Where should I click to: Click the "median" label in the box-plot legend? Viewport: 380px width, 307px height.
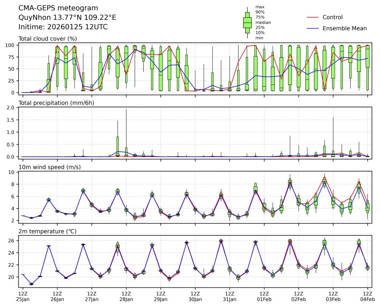[263, 22]
